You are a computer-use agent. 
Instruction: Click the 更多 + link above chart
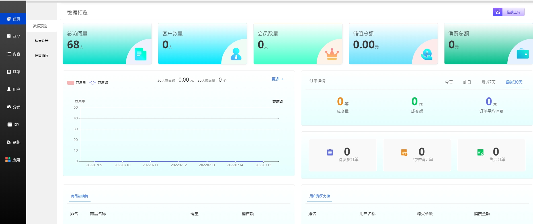point(277,79)
